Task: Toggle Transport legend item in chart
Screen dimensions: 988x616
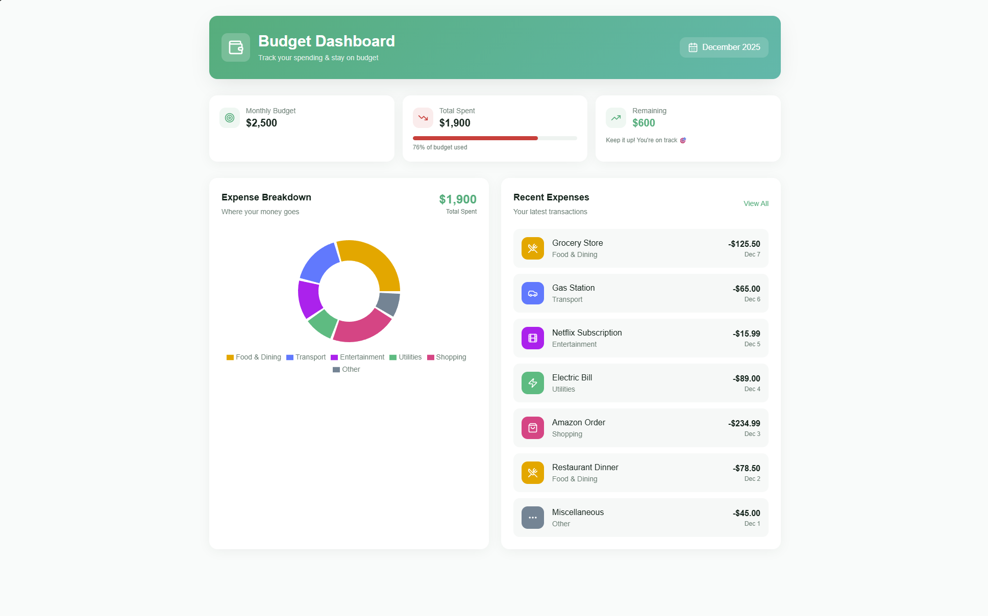Action: coord(306,357)
